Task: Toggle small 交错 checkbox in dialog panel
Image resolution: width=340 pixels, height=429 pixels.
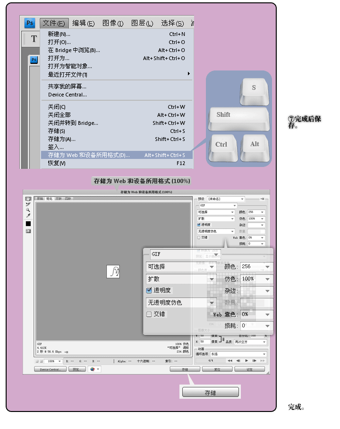Action: click(x=199, y=237)
